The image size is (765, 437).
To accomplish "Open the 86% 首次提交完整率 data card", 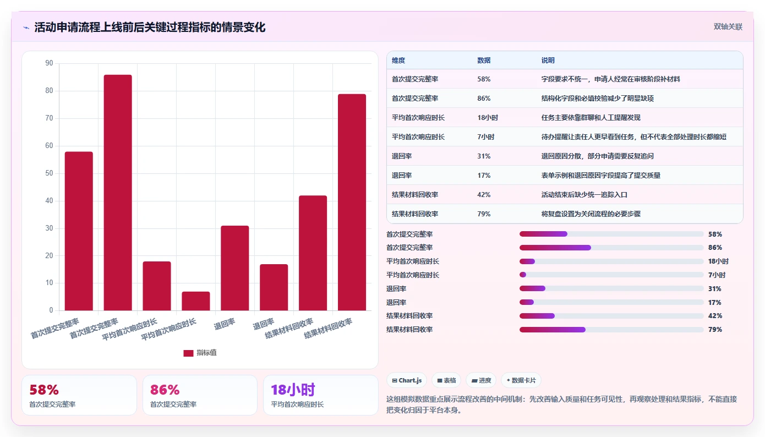I will point(200,395).
